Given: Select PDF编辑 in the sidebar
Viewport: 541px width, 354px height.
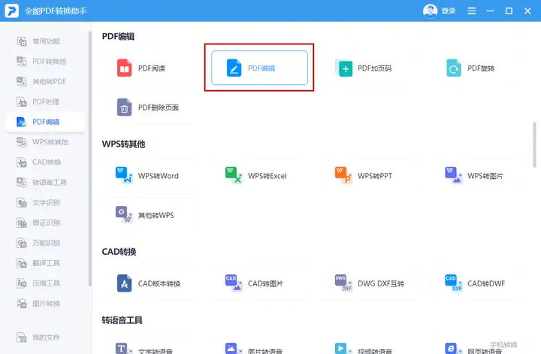Looking at the screenshot, I should point(46,122).
